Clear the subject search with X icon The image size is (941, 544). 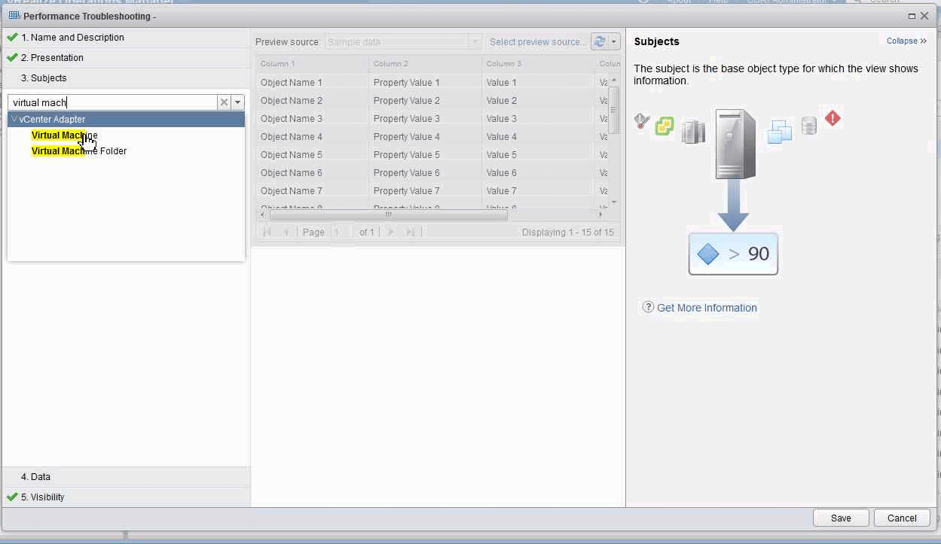pyautogui.click(x=224, y=102)
